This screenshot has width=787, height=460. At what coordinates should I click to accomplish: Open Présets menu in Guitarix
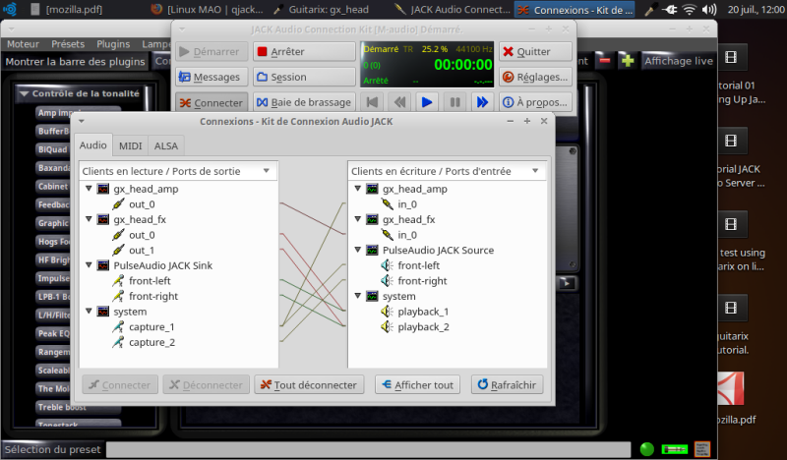(x=68, y=44)
